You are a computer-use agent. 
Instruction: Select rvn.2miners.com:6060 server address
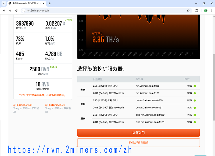[148, 86]
